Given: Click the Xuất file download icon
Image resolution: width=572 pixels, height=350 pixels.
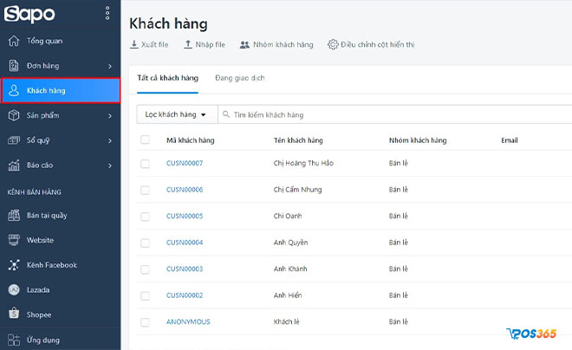Looking at the screenshot, I should [x=134, y=44].
